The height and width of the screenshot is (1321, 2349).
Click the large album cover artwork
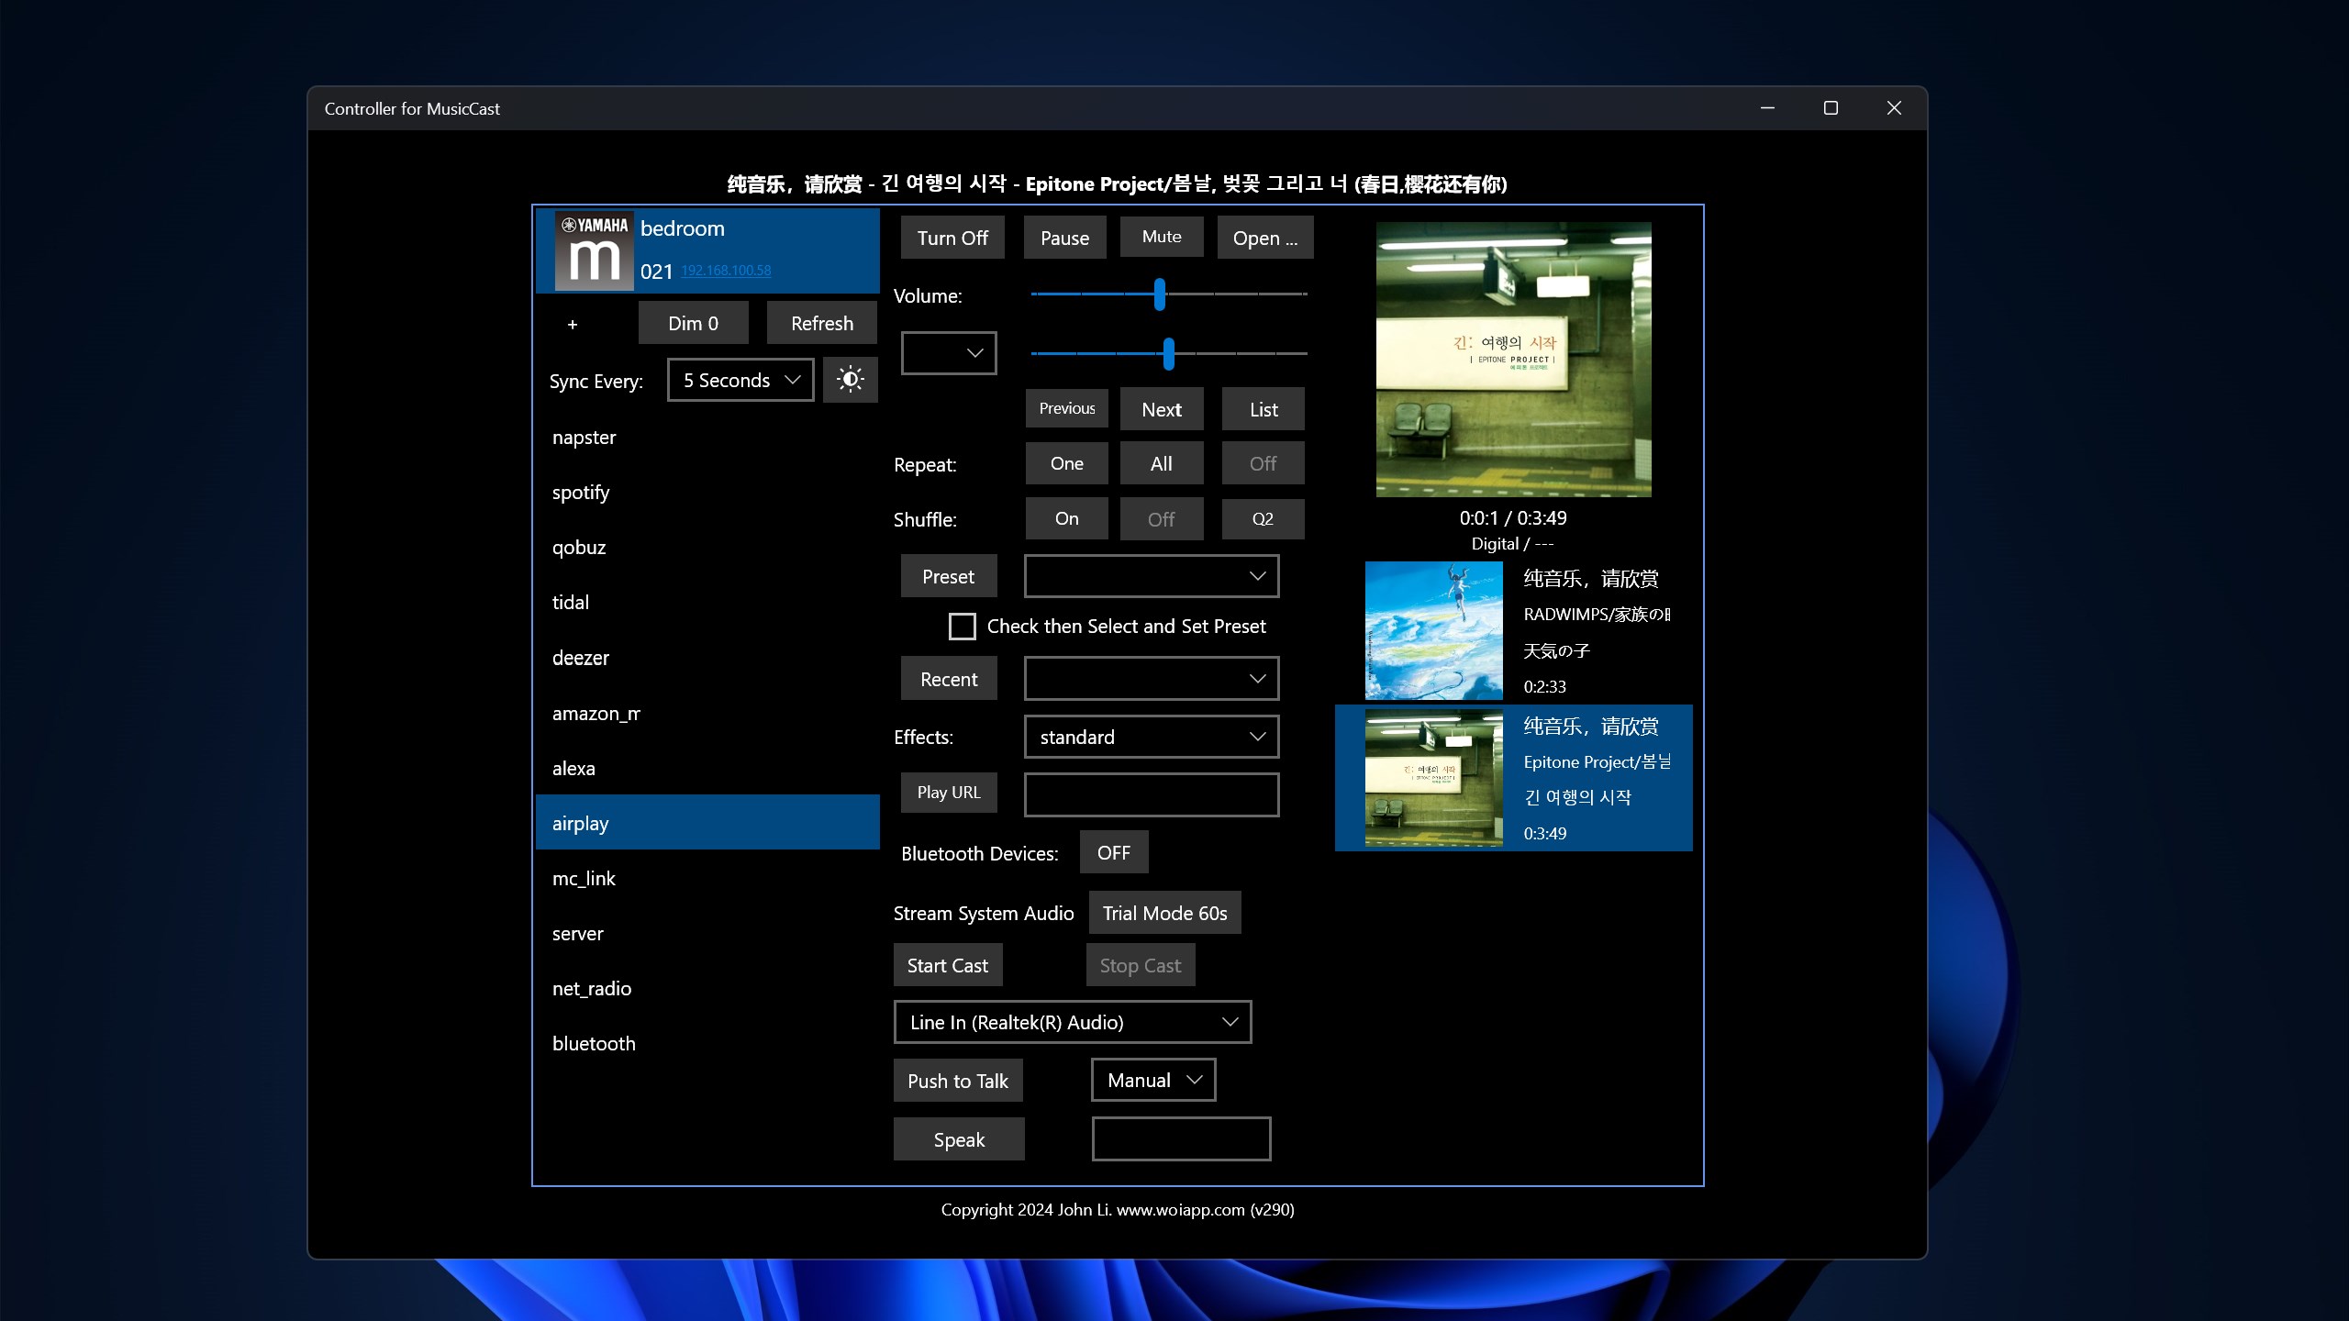[1513, 359]
